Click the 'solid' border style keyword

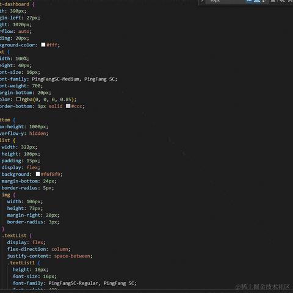(x=56, y=106)
